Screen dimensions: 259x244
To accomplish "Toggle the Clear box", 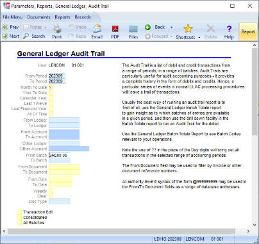I will click(51, 196).
